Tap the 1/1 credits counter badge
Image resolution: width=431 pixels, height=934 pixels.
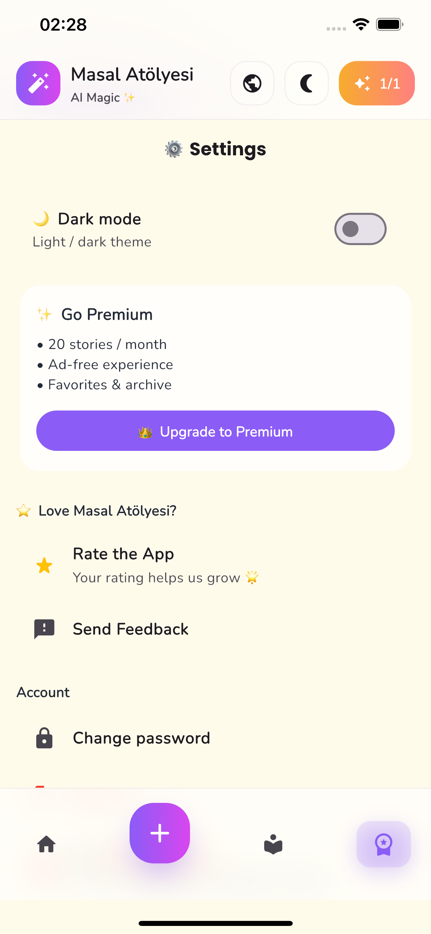click(376, 83)
